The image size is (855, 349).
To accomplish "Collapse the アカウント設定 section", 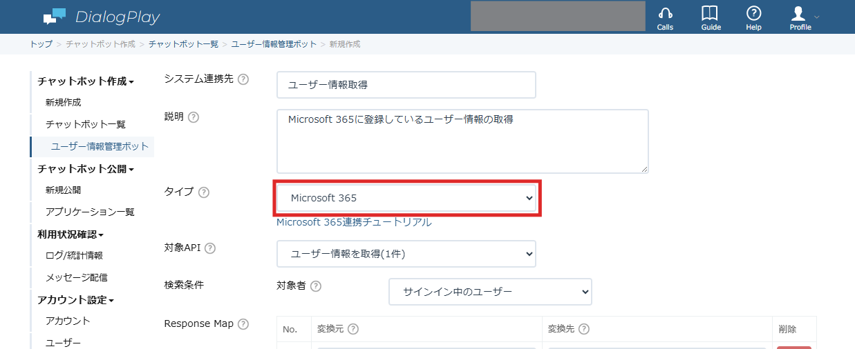I will pyautogui.click(x=75, y=300).
